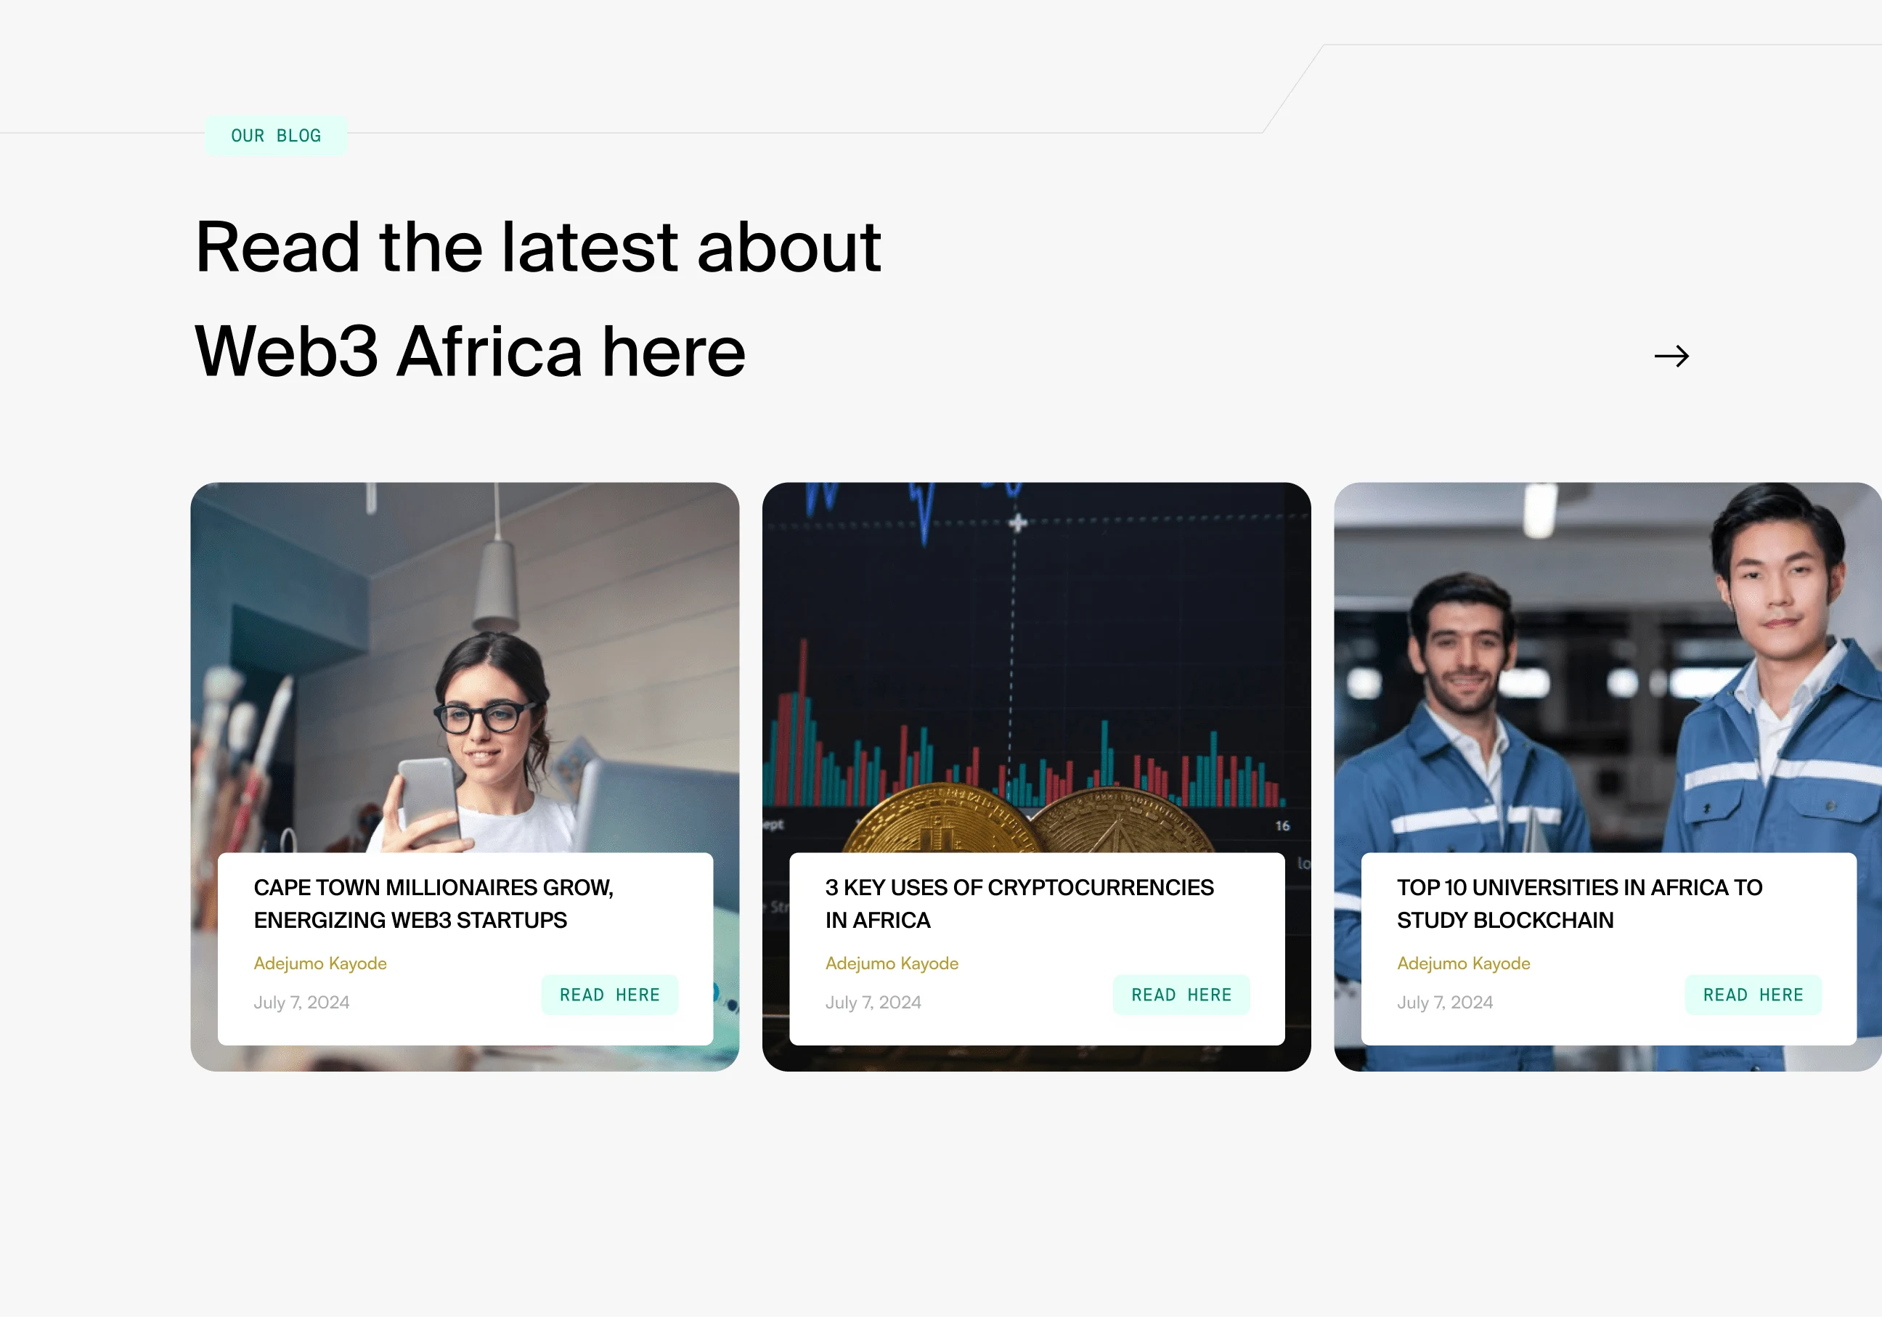Click author Adejumo Kayode on cryptocurrencies card

tap(892, 963)
